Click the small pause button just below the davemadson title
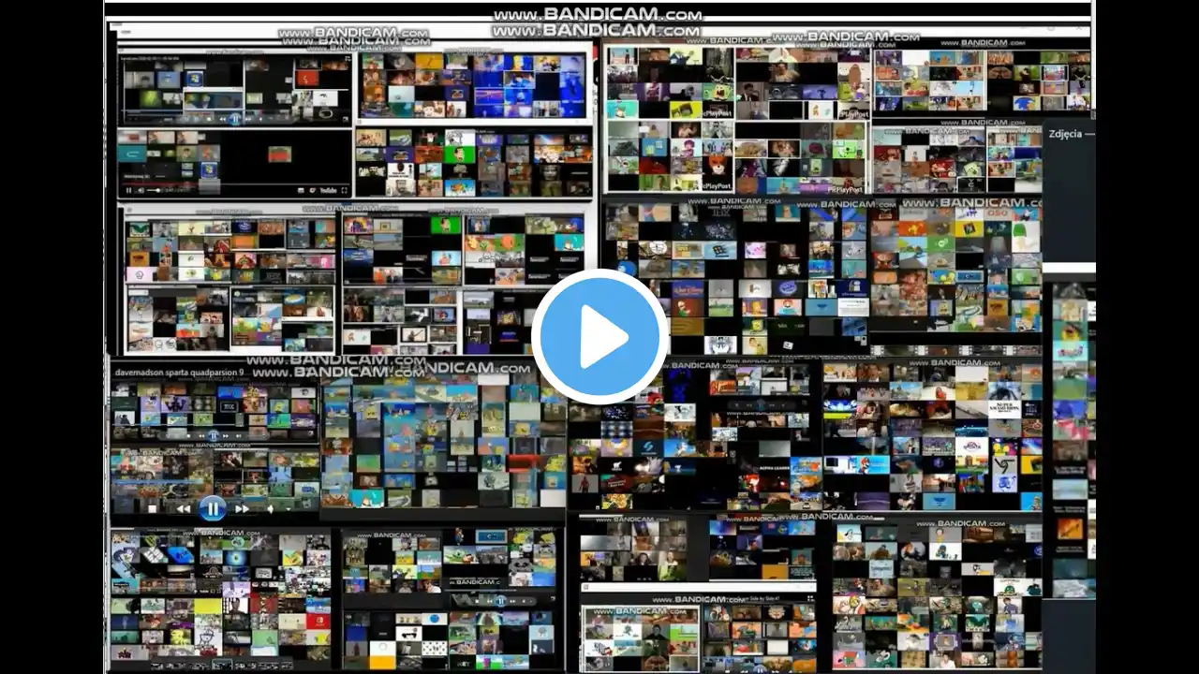Viewport: 1199px width, 674px height. (x=213, y=435)
